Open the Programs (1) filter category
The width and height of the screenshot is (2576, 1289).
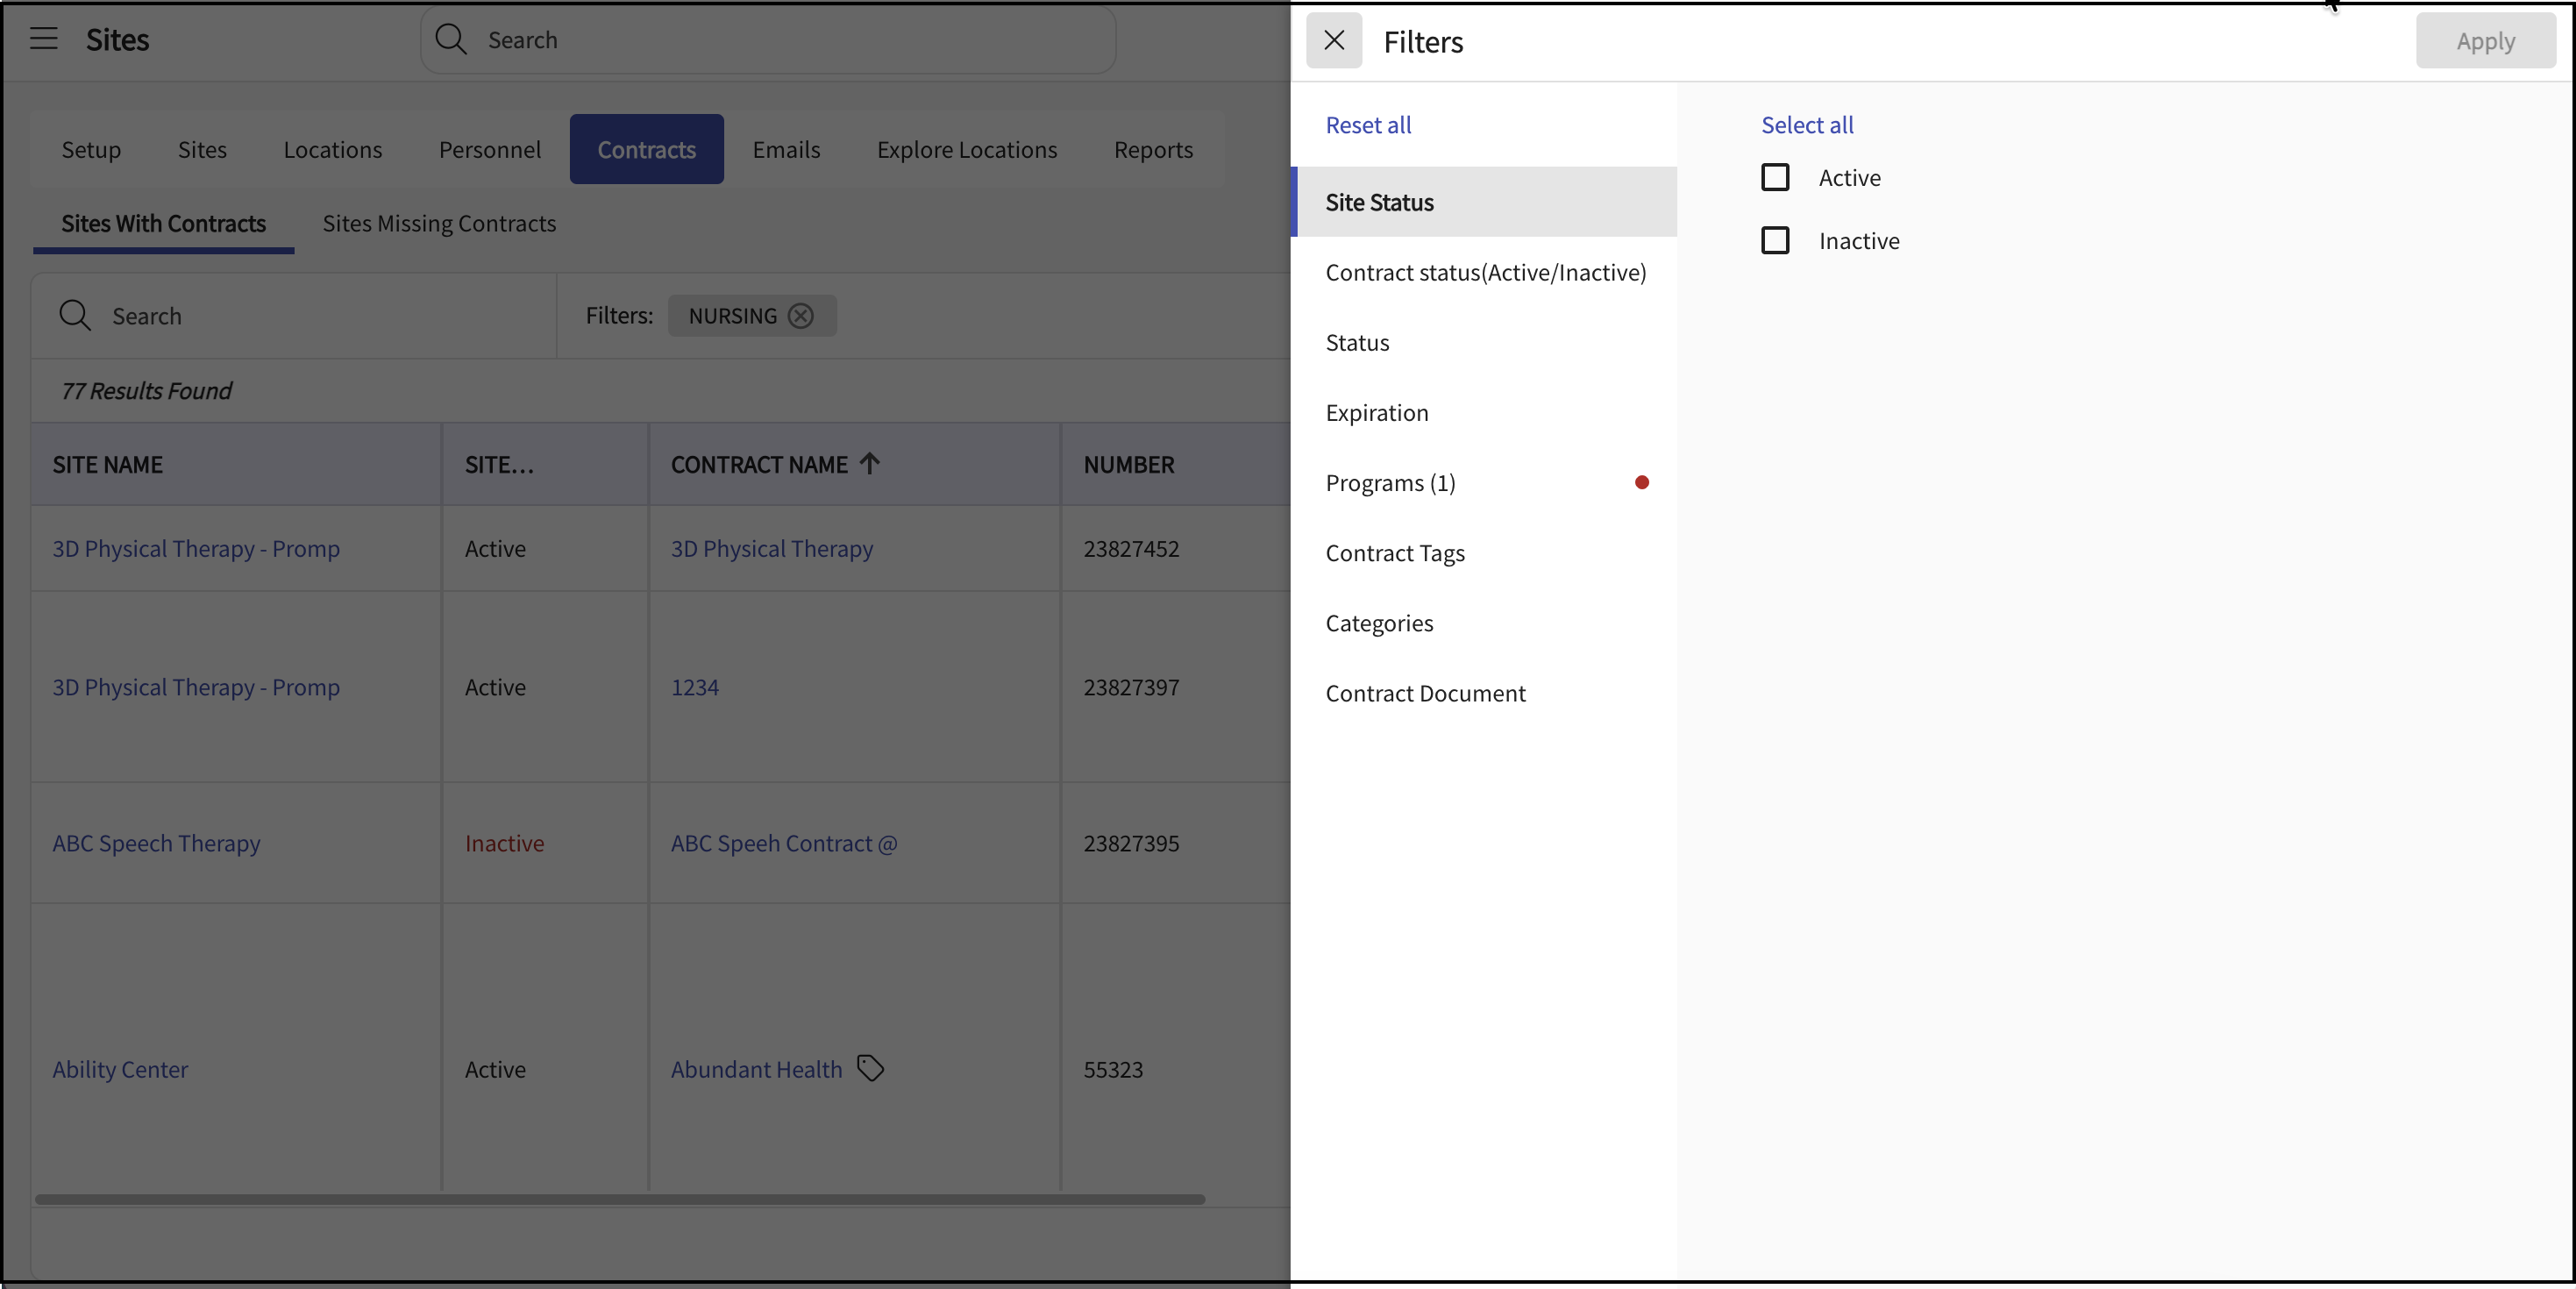(1390, 483)
